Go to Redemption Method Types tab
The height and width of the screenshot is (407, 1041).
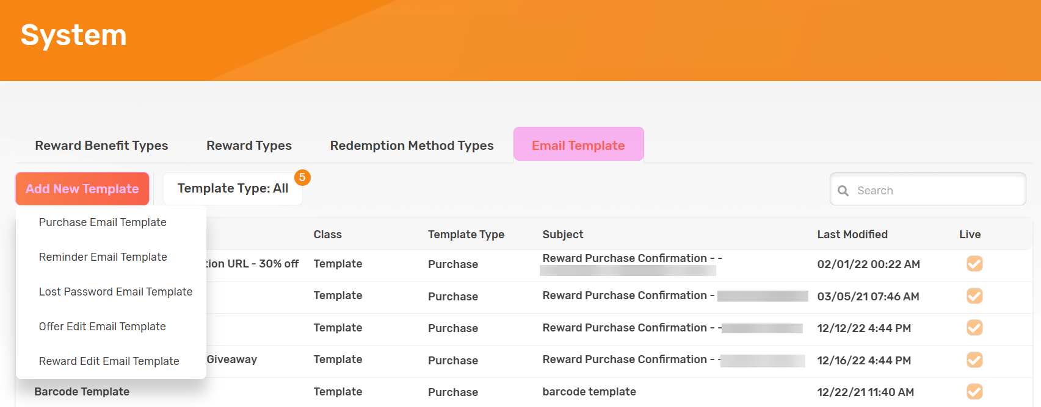[412, 146]
